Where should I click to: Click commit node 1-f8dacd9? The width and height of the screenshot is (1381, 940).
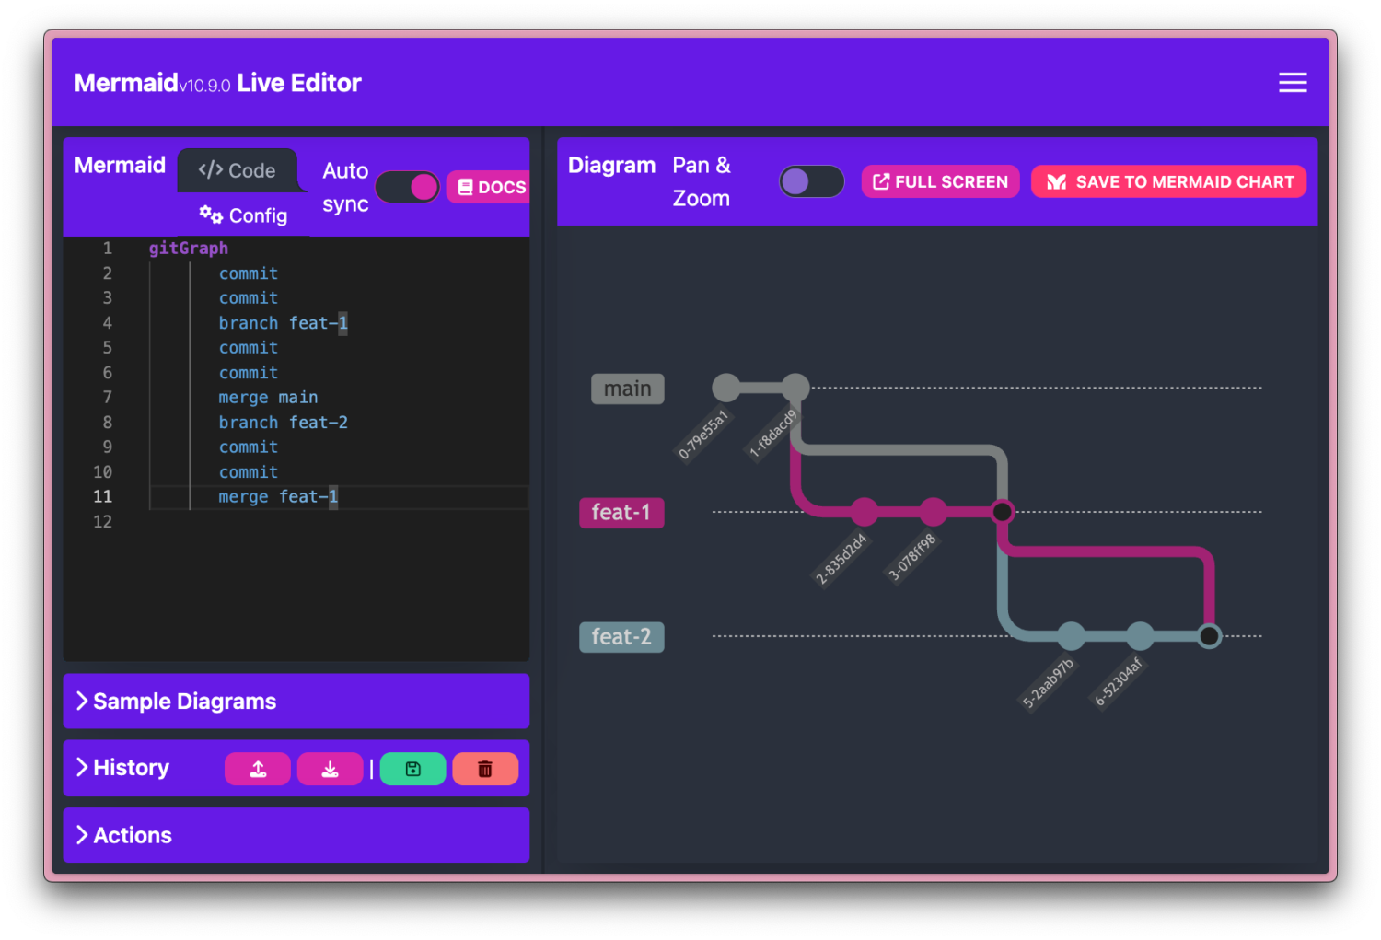click(795, 388)
